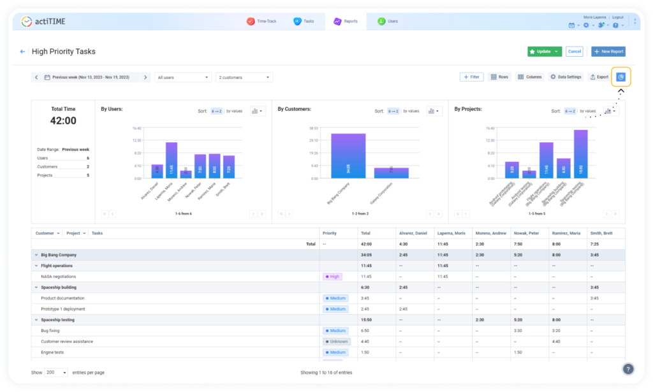Open the highlighted chart view icon
Screen dimensions: 653x392
click(620, 76)
